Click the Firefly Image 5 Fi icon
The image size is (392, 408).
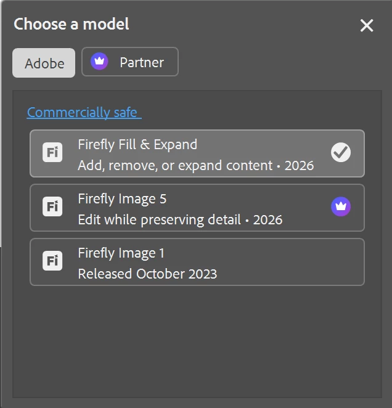pyautogui.click(x=52, y=207)
